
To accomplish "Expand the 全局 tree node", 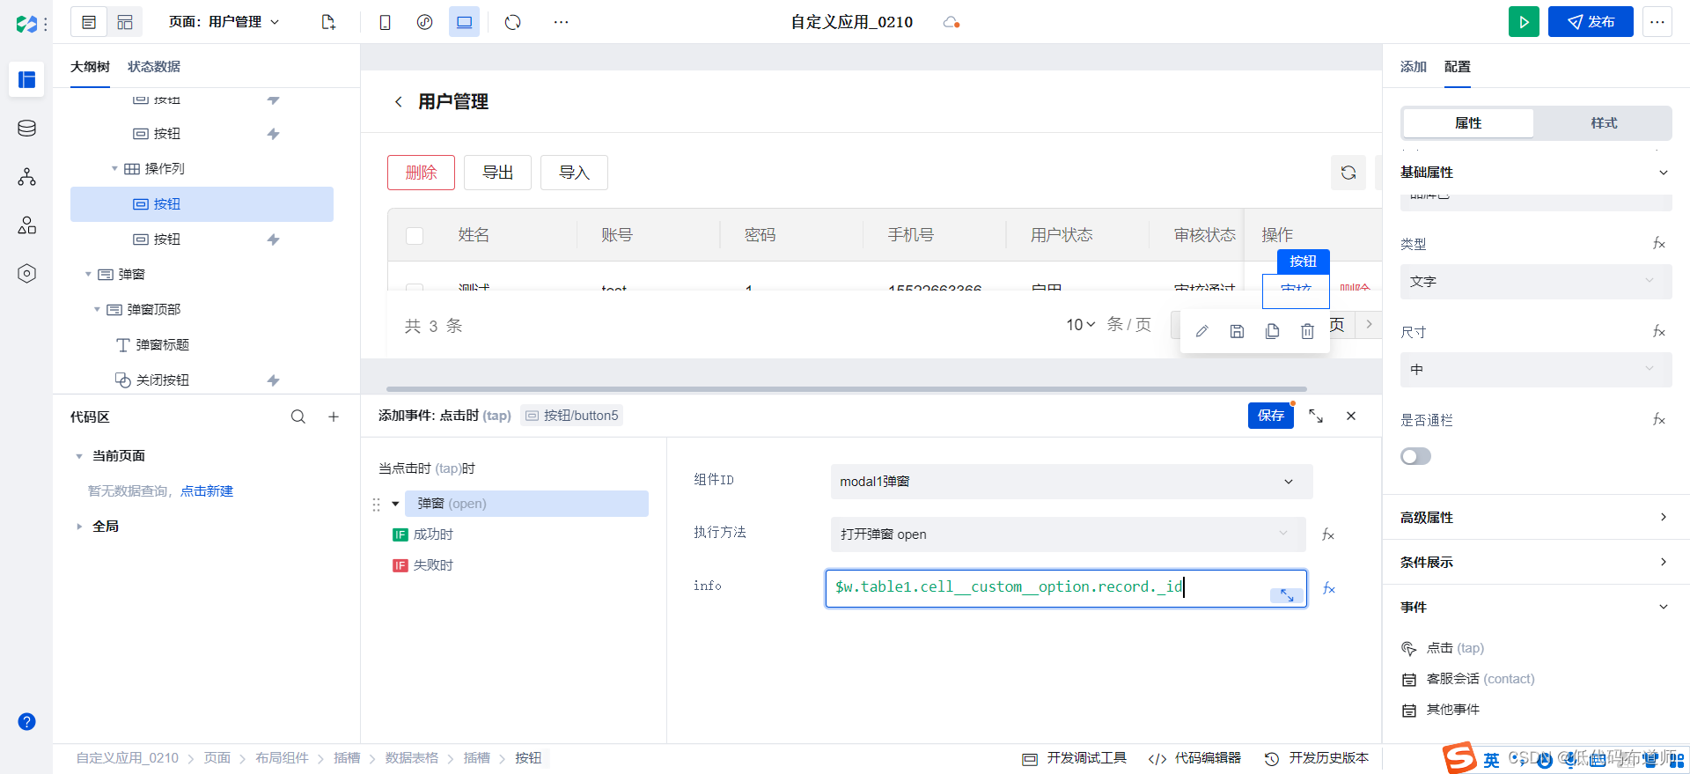I will click(79, 527).
